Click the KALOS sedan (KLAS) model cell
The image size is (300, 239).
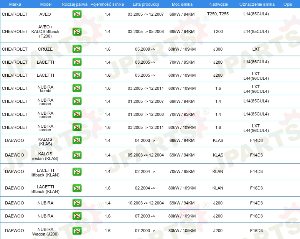pyautogui.click(x=45, y=156)
